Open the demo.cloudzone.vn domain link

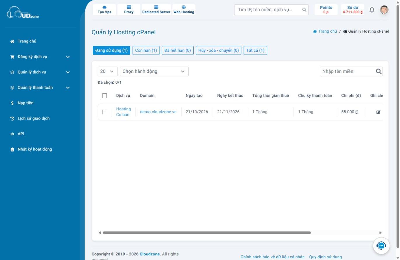click(x=158, y=112)
